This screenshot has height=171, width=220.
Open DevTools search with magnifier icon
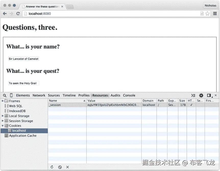point(5,95)
